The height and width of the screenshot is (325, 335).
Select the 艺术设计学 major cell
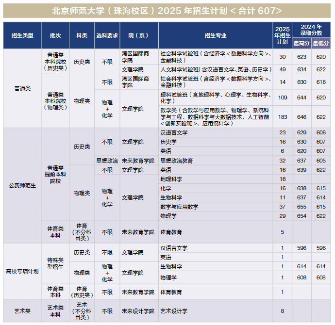click(x=216, y=311)
